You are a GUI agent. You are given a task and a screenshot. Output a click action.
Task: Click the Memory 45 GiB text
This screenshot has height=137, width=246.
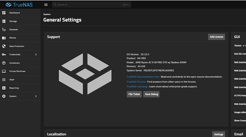[x=136, y=66]
